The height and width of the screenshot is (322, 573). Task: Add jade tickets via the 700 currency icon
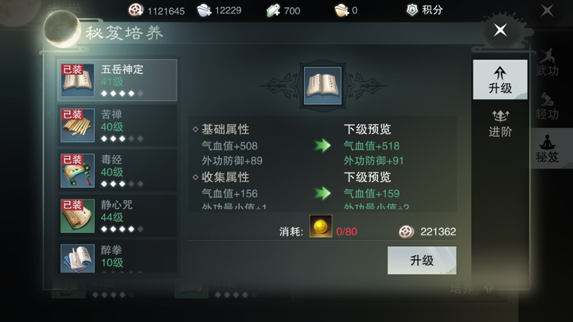click(273, 10)
